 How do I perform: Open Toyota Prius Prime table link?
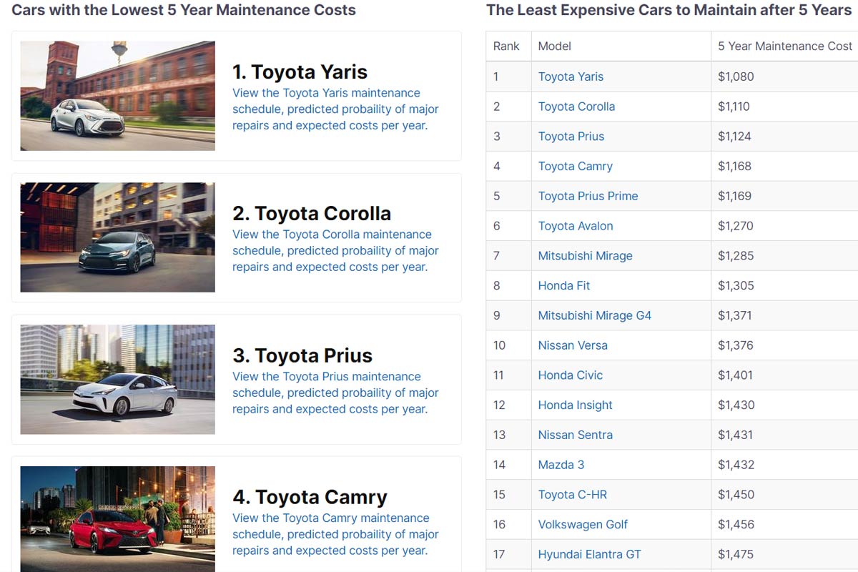coord(588,196)
